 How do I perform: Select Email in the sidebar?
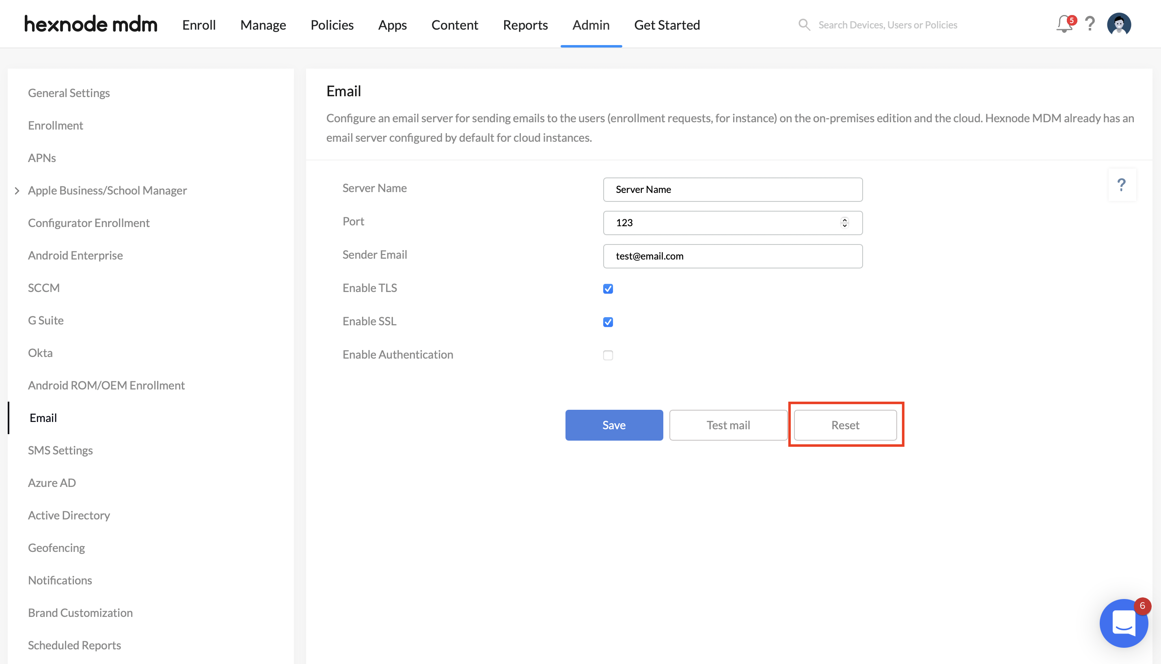(43, 418)
